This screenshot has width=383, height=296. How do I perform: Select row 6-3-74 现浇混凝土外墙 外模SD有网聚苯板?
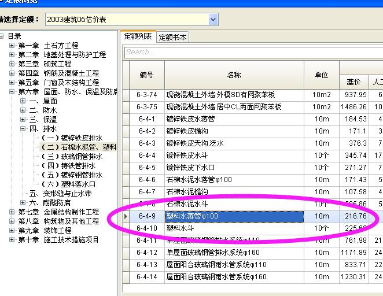pyautogui.click(x=253, y=95)
